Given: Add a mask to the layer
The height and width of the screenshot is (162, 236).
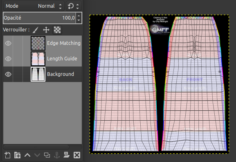Looking at the screenshot, I should pyautogui.click(x=66, y=155).
